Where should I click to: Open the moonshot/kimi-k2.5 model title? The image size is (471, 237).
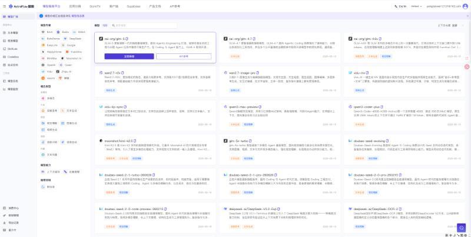click(119, 141)
